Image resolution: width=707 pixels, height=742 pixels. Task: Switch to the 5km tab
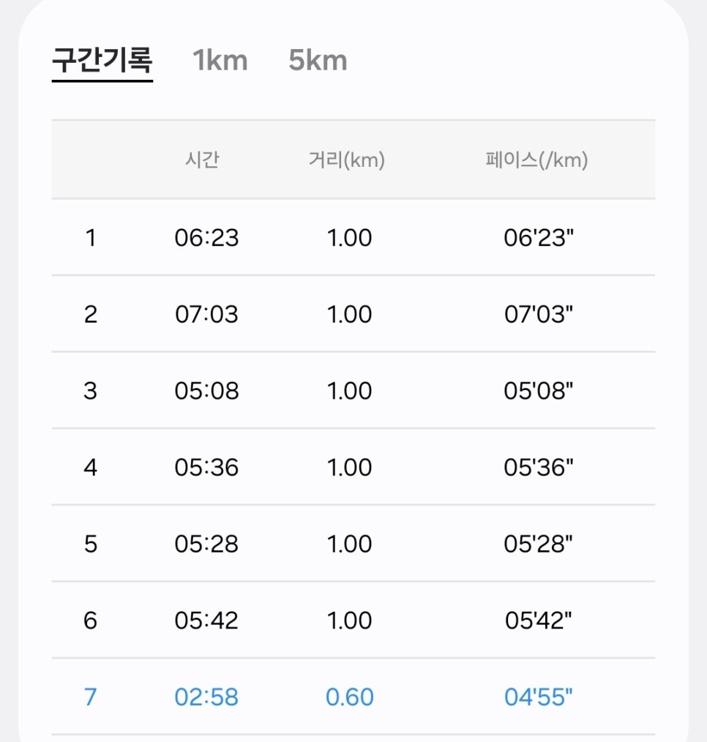click(x=318, y=61)
